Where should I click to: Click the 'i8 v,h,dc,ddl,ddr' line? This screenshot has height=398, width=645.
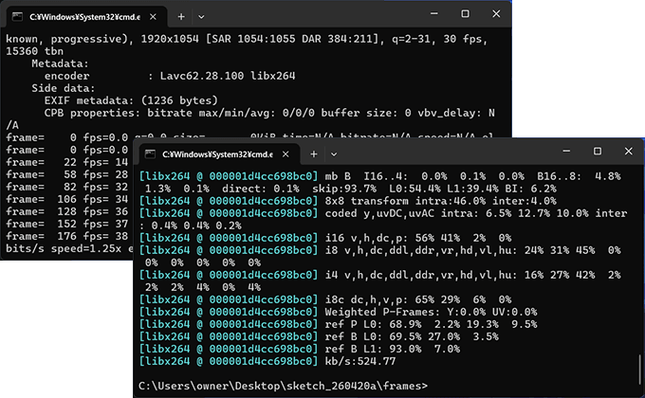pyautogui.click(x=379, y=250)
